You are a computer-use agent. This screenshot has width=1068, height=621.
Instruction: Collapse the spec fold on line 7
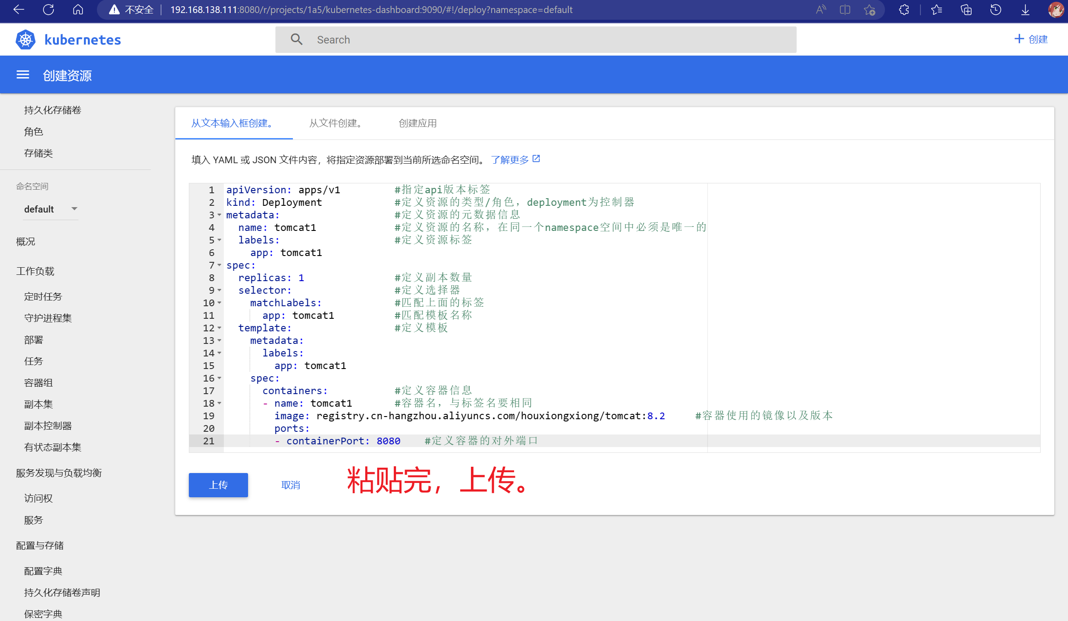pos(219,265)
